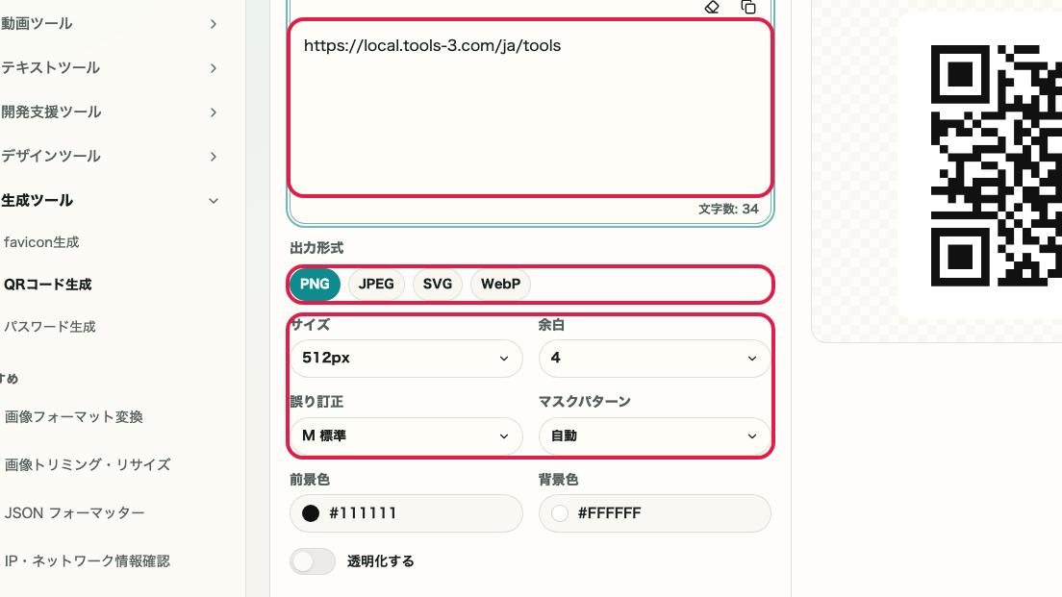The height and width of the screenshot is (597, 1062).
Task: Open 画像フォーマット変換 link
Action: (74, 417)
